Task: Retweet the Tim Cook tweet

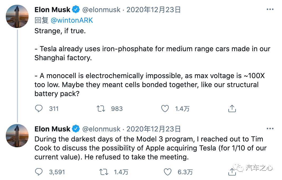Action: (x=104, y=172)
